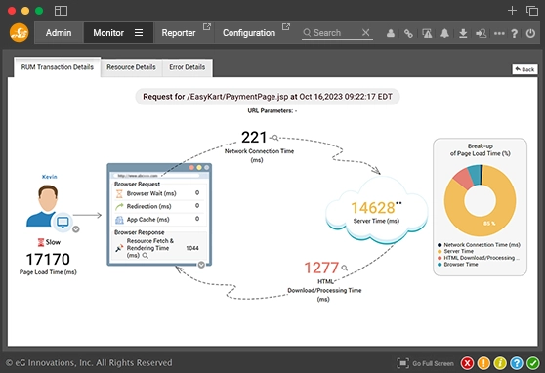Click the HTML Download/Processing legend swatch
545x373 pixels.
440,258
